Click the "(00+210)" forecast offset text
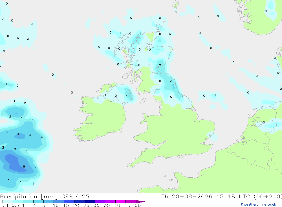This screenshot has width=282, height=207. 268,196
